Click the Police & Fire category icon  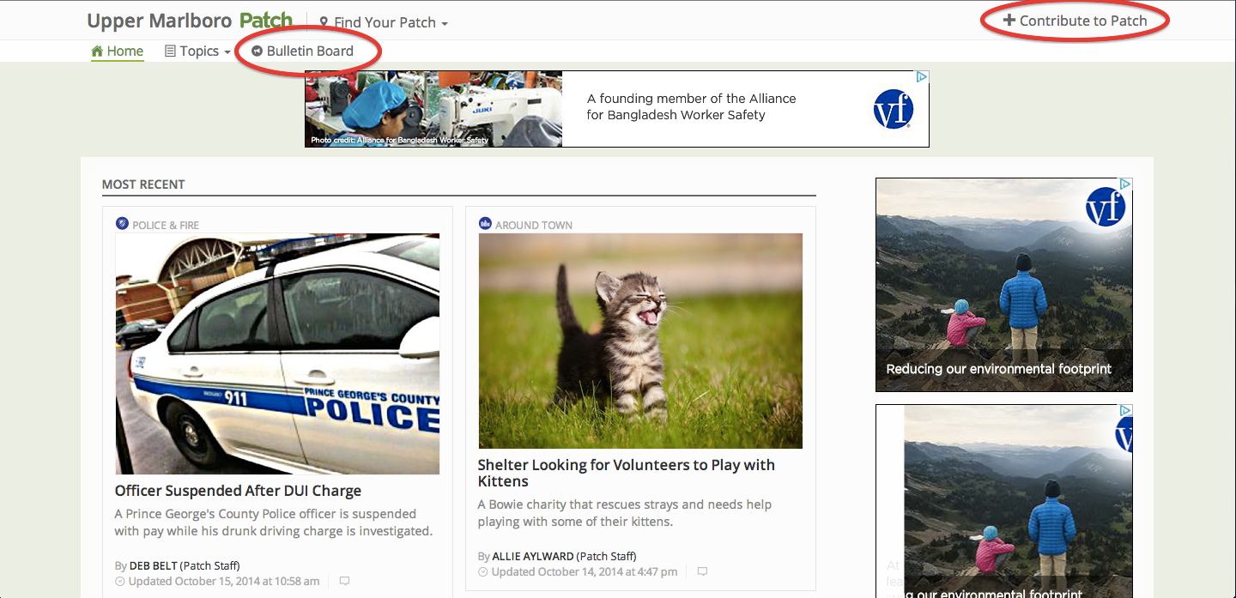coord(122,224)
